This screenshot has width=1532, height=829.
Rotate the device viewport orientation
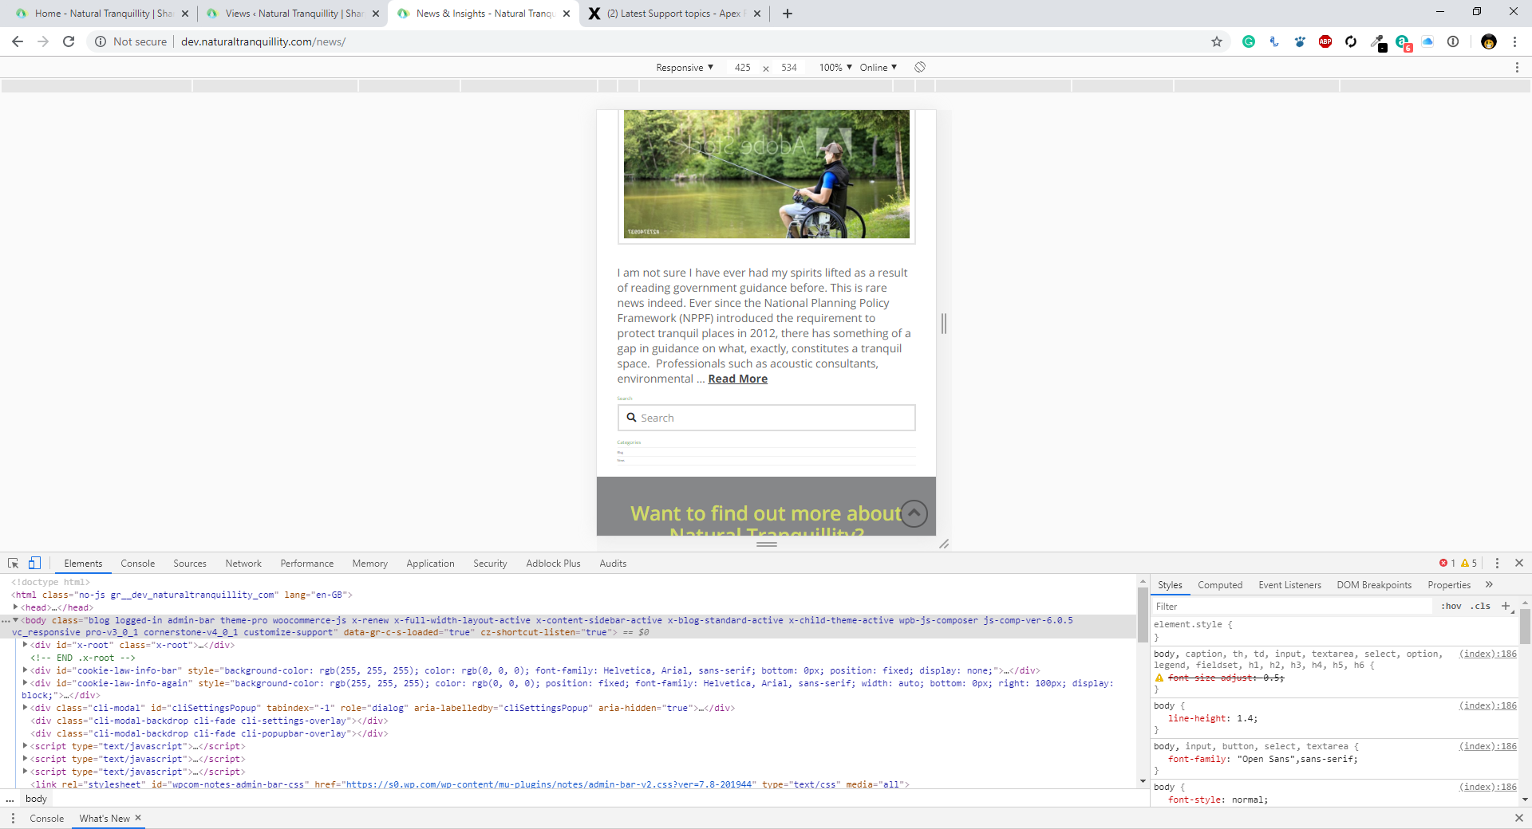click(x=920, y=67)
